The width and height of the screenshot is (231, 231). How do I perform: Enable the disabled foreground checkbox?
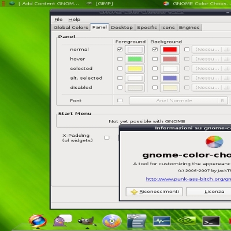(120, 87)
